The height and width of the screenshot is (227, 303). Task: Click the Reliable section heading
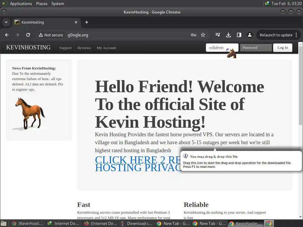click(x=196, y=205)
